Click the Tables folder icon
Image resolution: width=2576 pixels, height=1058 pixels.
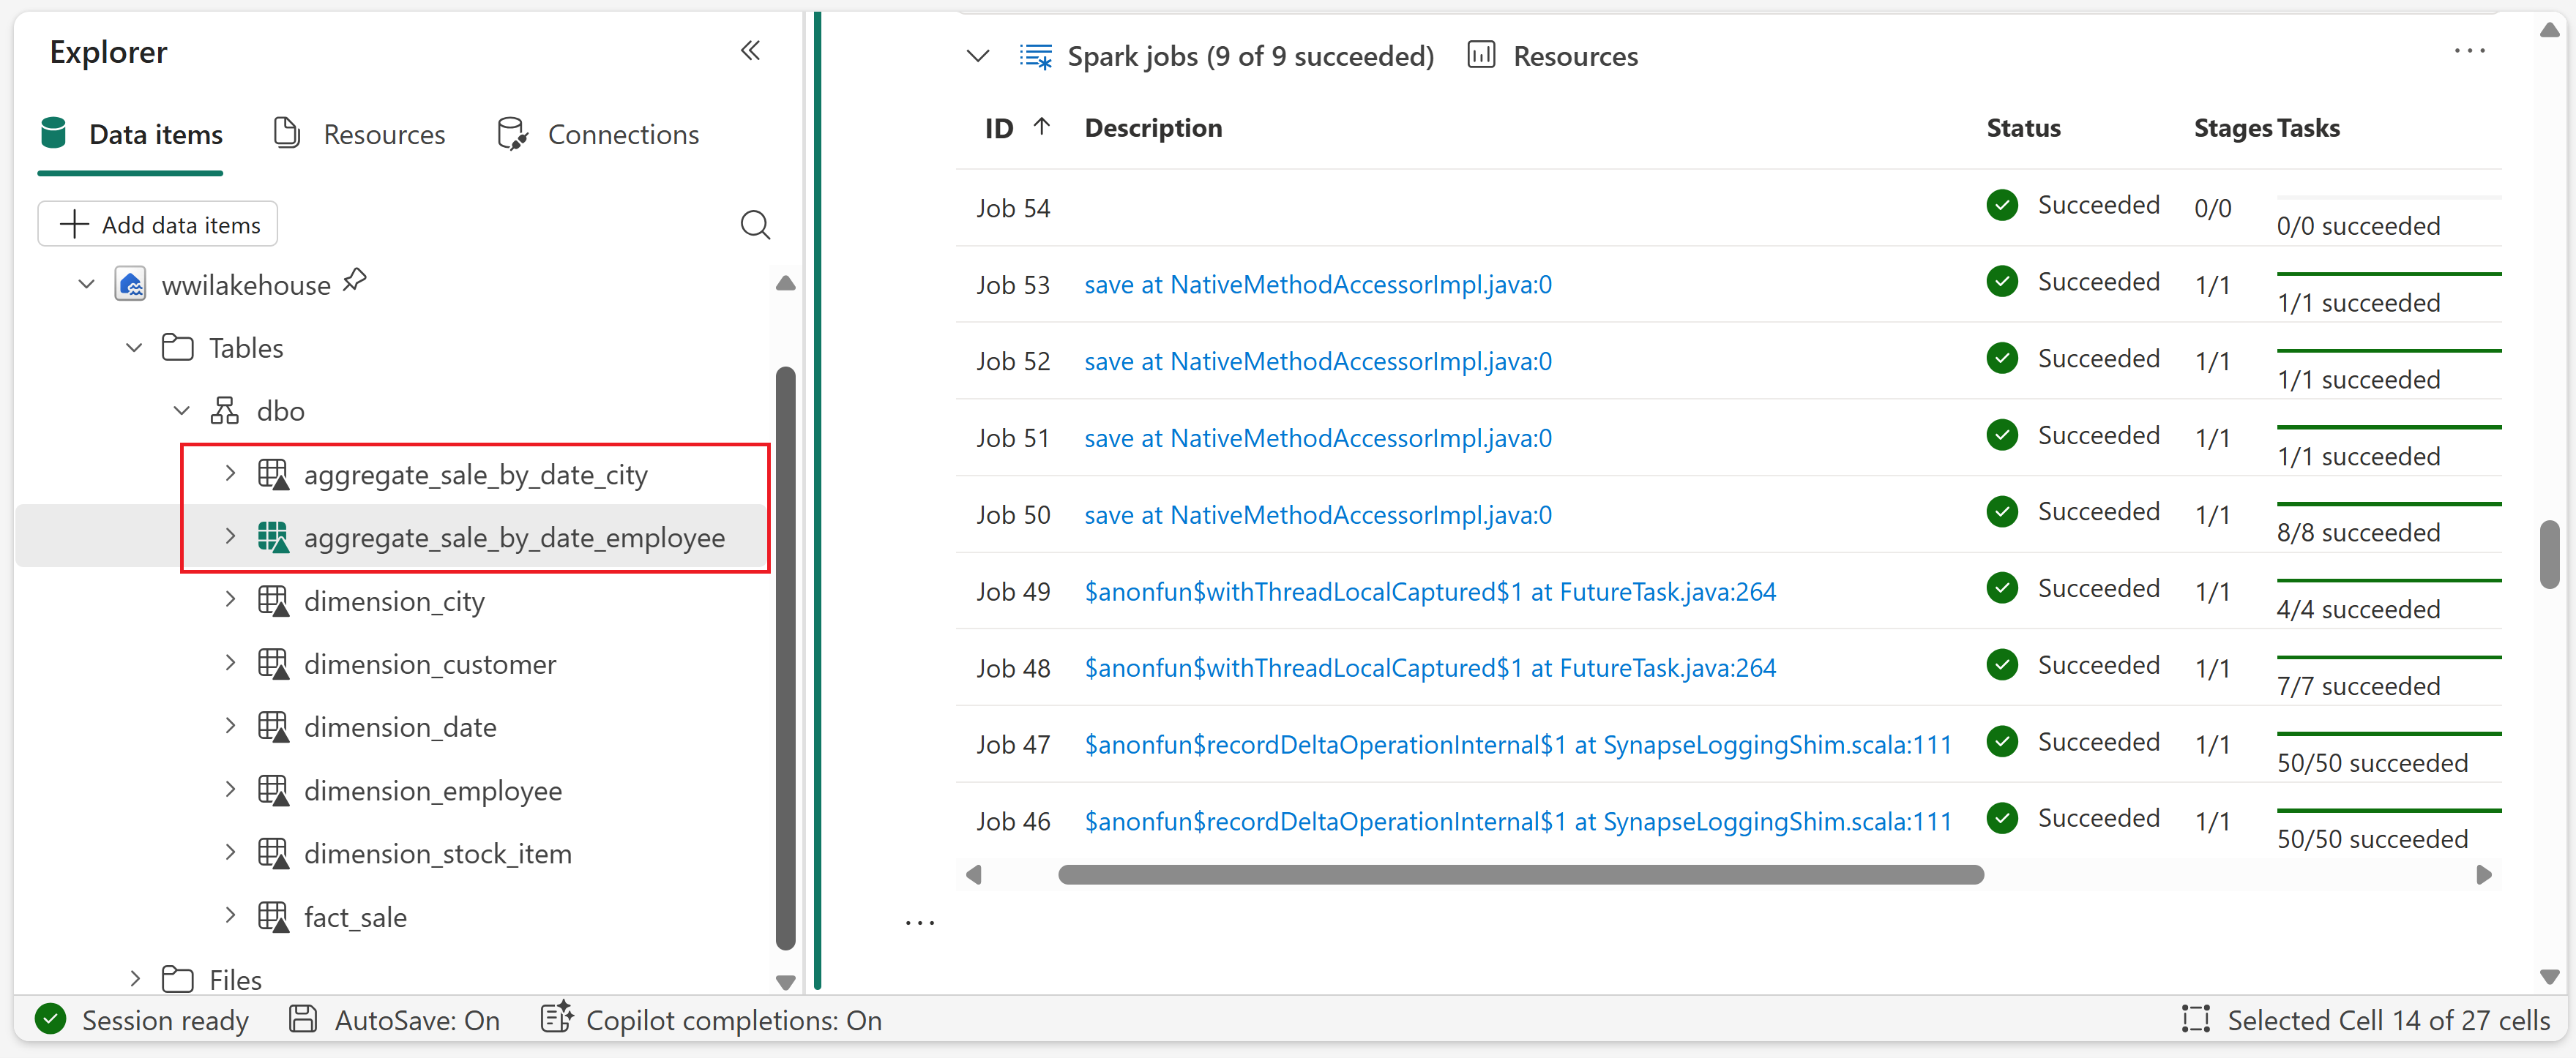tap(178, 348)
